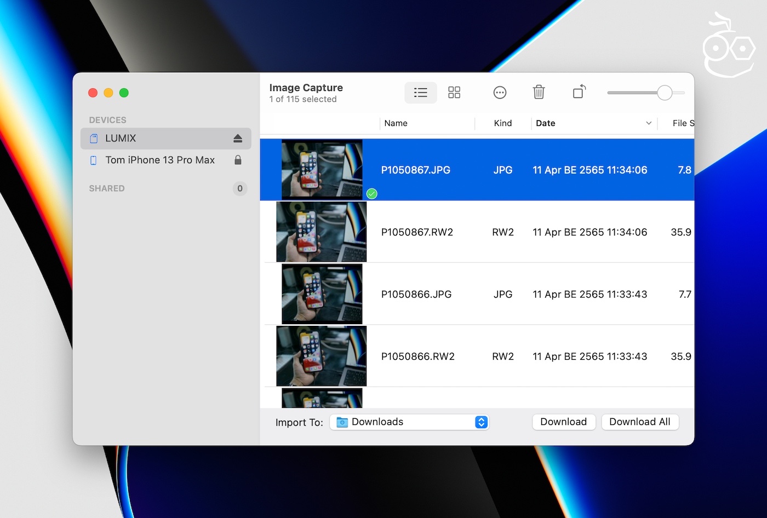Sort list by Kind column
The width and height of the screenshot is (767, 518).
[502, 123]
